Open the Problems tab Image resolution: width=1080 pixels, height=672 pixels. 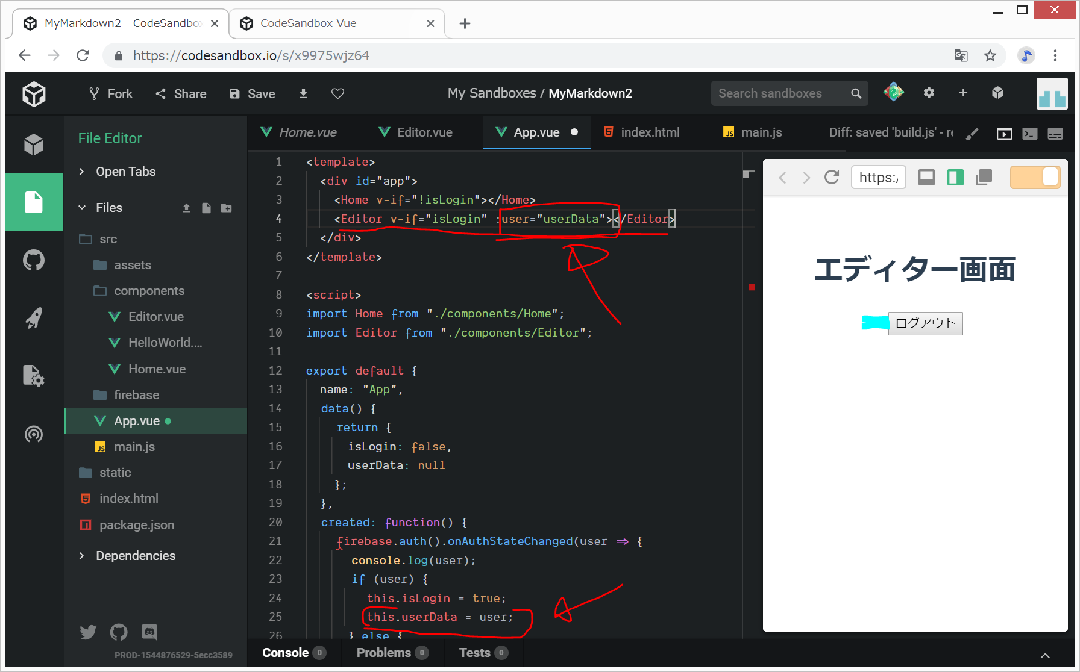click(x=384, y=653)
